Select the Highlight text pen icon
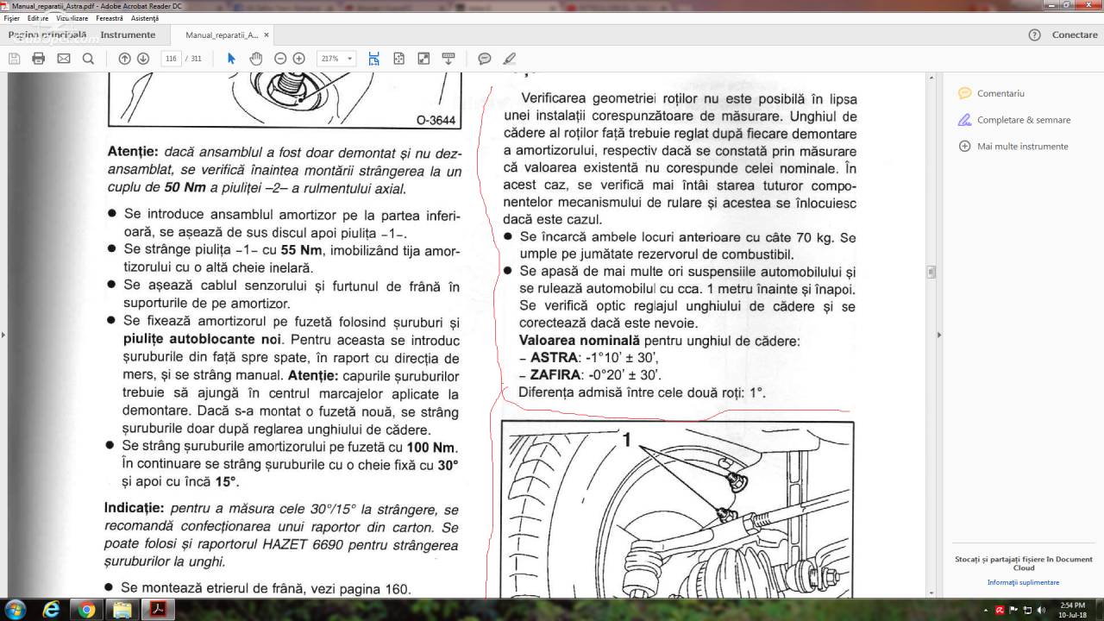The image size is (1104, 621). tap(510, 59)
